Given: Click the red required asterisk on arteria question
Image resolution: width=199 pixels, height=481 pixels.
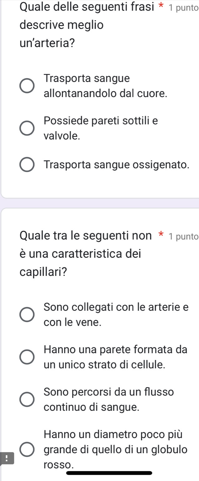Looking at the screenshot, I should point(163,7).
